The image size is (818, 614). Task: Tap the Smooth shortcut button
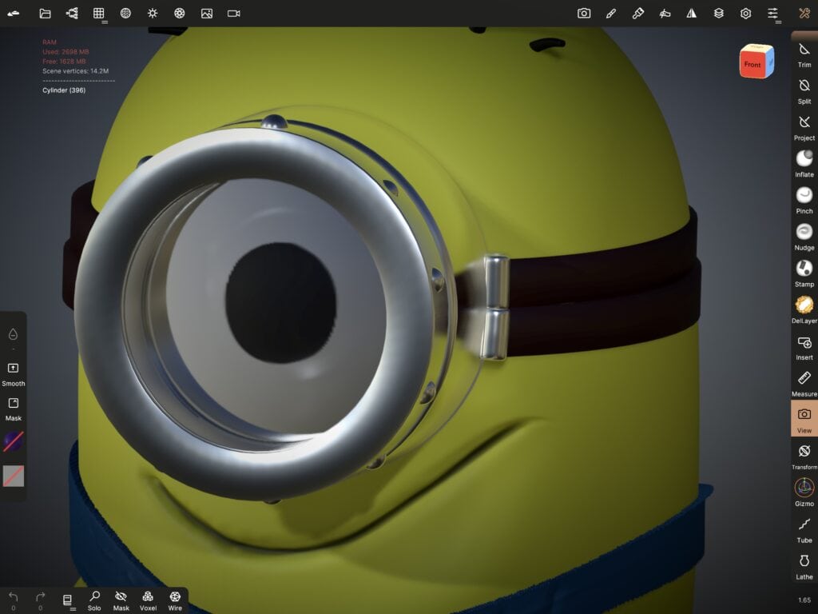[14, 373]
